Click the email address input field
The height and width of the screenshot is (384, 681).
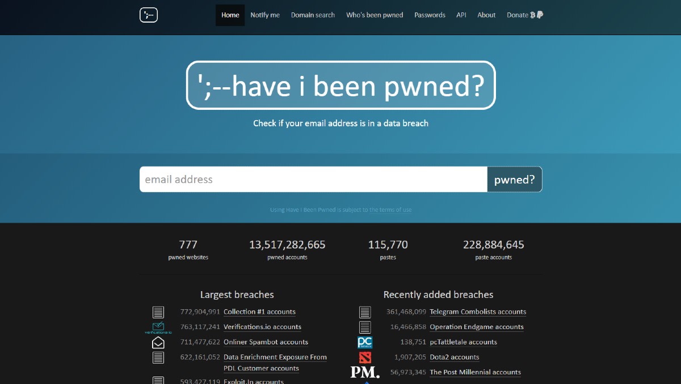[312, 179]
